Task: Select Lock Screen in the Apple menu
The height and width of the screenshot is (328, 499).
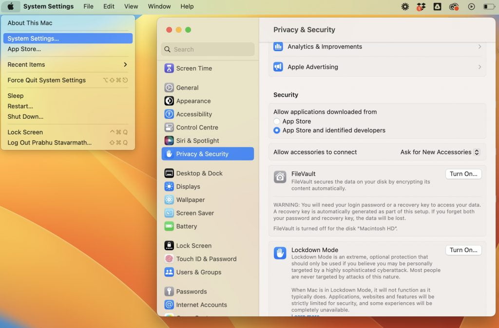Action: tap(68, 132)
